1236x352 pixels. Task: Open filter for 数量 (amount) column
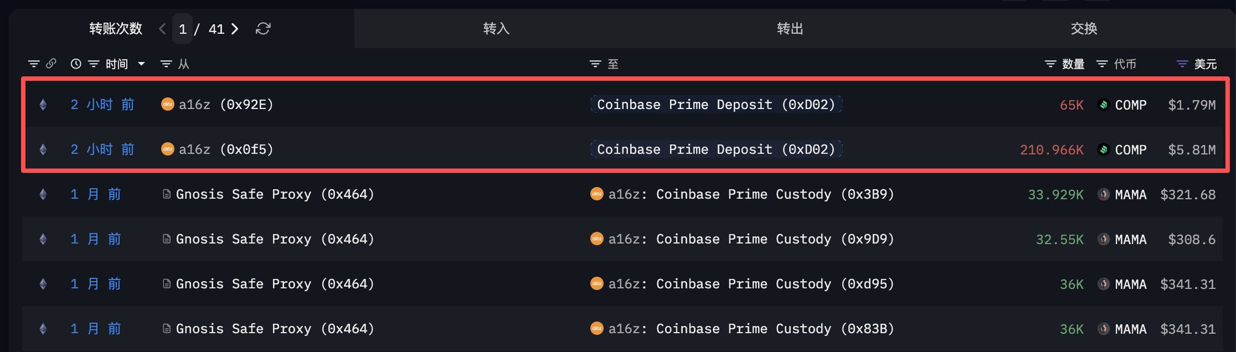1050,64
